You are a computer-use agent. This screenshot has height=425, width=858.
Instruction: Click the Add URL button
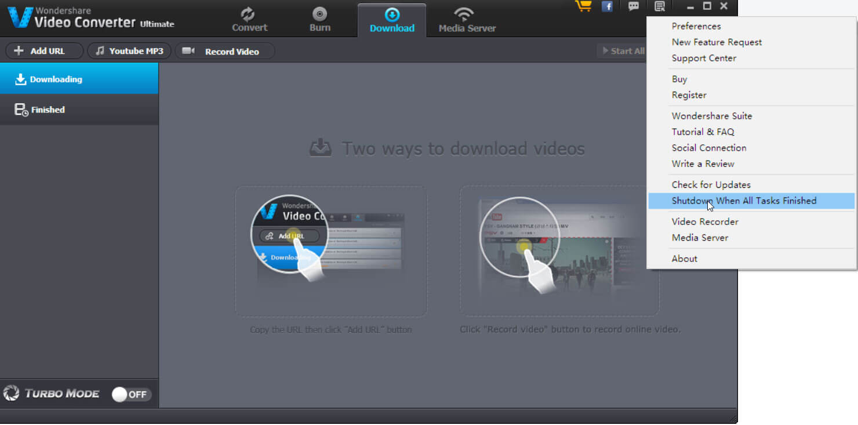tap(44, 51)
